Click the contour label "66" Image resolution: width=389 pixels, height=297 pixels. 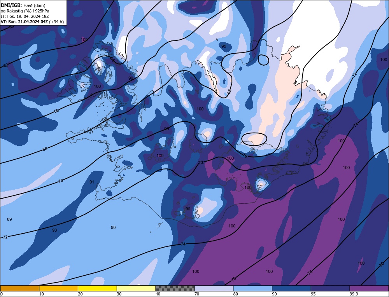coord(56,110)
